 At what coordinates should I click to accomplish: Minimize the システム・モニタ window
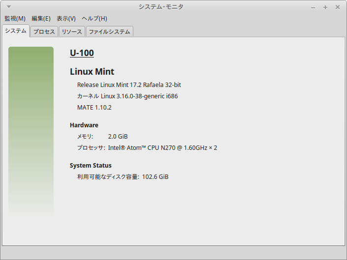(x=313, y=7)
